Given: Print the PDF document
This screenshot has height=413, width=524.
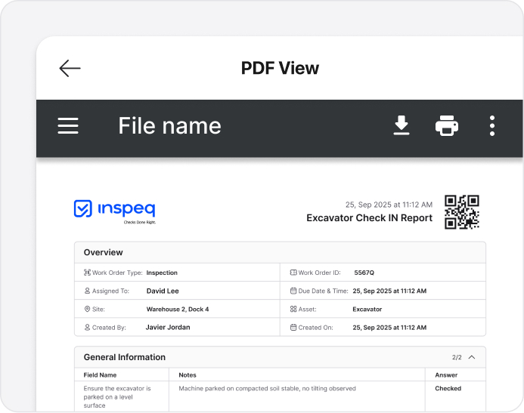Looking at the screenshot, I should point(447,125).
